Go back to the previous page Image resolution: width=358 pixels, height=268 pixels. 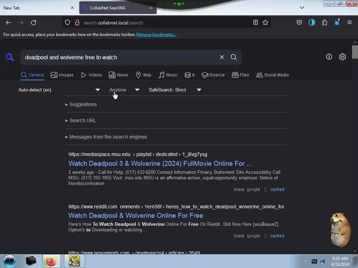(x=8, y=23)
